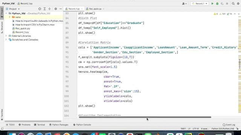Open Search Everywhere magnifier icon
Image resolution: width=241 pixels, height=135 pixels.
[233, 3]
